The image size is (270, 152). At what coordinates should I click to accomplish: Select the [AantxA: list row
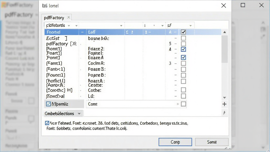click(133, 85)
